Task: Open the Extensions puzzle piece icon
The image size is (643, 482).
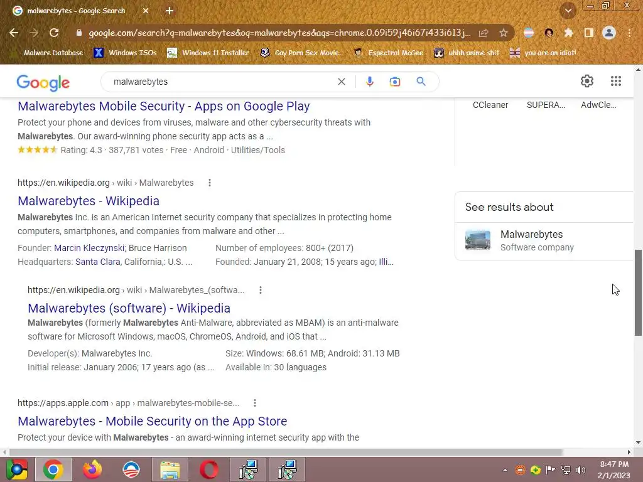Action: pos(569,33)
